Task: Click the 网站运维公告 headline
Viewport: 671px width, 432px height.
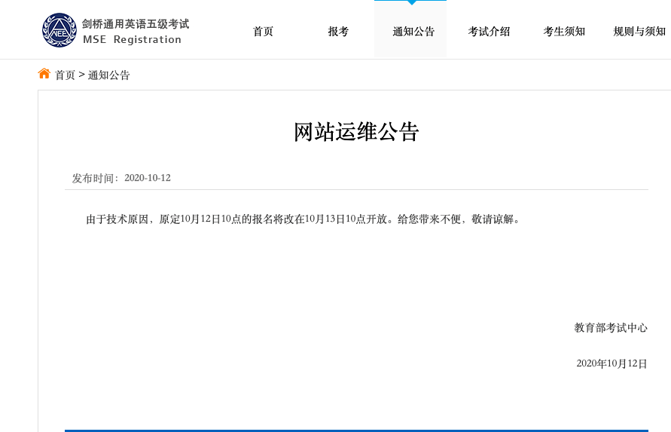Action: (356, 132)
